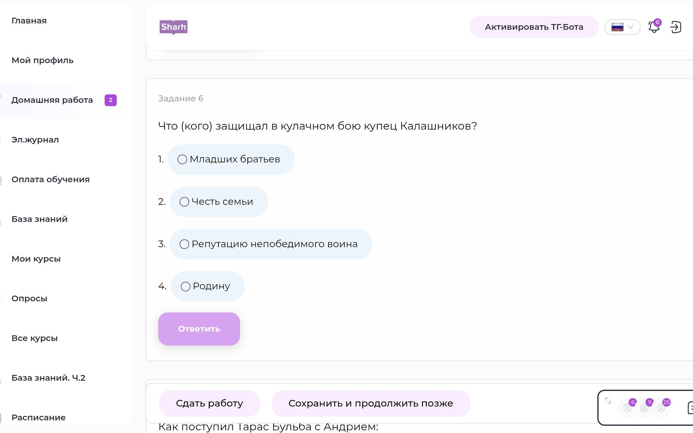Click the Активировать ТГ-Бота button
This screenshot has width=693, height=433.
click(x=534, y=27)
